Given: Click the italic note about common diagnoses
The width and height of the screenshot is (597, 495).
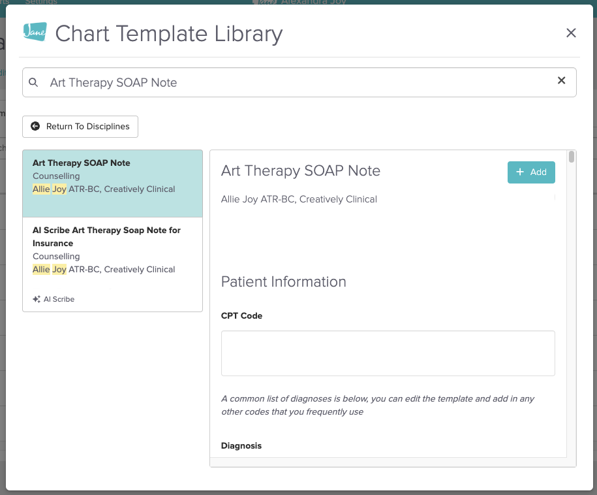Looking at the screenshot, I should [378, 405].
